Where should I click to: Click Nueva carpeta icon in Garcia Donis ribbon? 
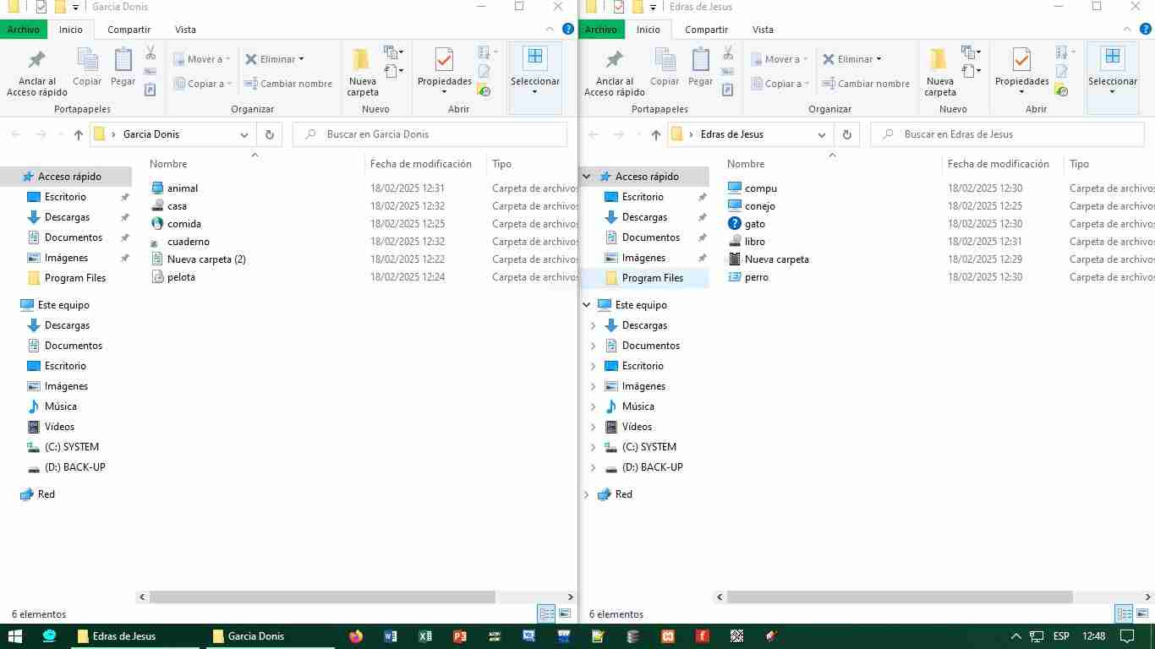(x=363, y=60)
